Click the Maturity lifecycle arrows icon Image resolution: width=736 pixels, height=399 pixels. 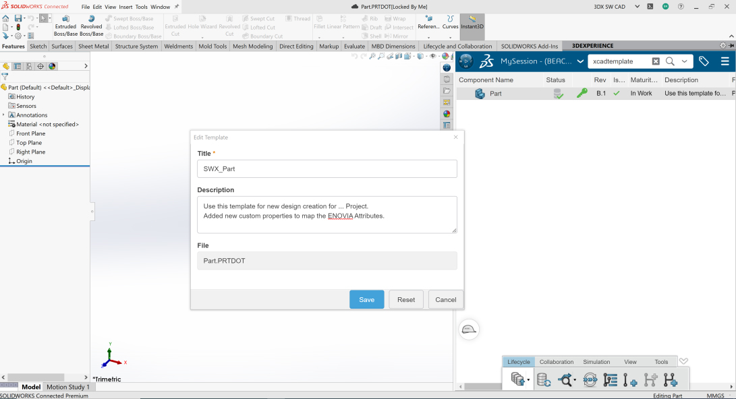tap(590, 379)
